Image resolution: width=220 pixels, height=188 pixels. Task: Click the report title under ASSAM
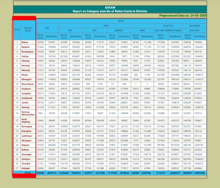click(110, 11)
